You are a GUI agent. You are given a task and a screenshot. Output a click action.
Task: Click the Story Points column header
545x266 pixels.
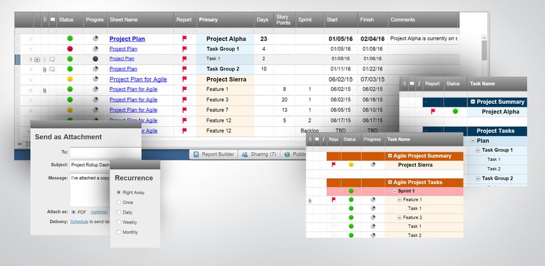point(284,20)
